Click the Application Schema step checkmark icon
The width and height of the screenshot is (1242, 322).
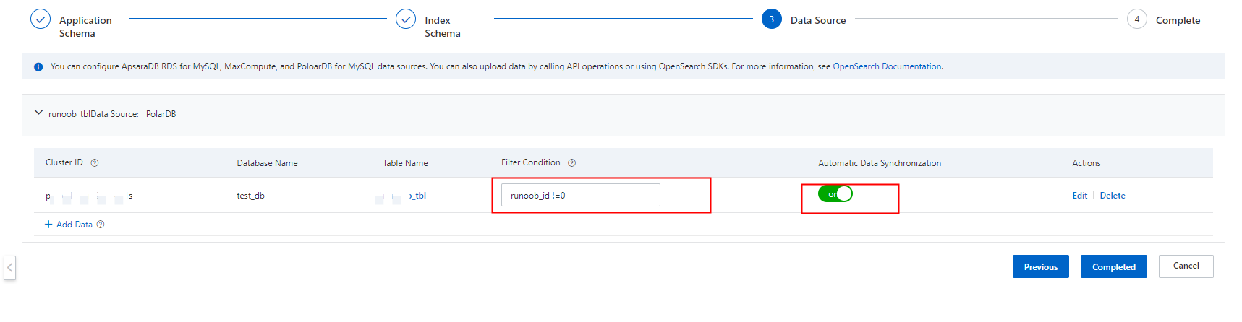click(41, 19)
